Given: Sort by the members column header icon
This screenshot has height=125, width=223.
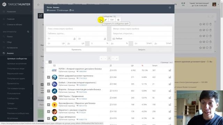Looking at the screenshot, I should tap(111, 66).
